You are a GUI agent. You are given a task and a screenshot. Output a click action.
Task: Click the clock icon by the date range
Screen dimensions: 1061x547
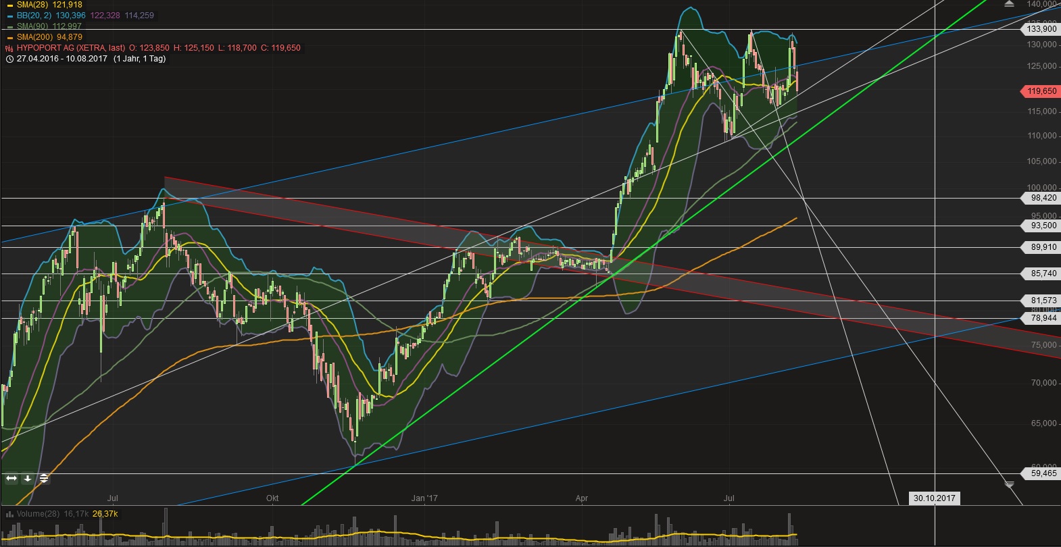click(x=9, y=59)
